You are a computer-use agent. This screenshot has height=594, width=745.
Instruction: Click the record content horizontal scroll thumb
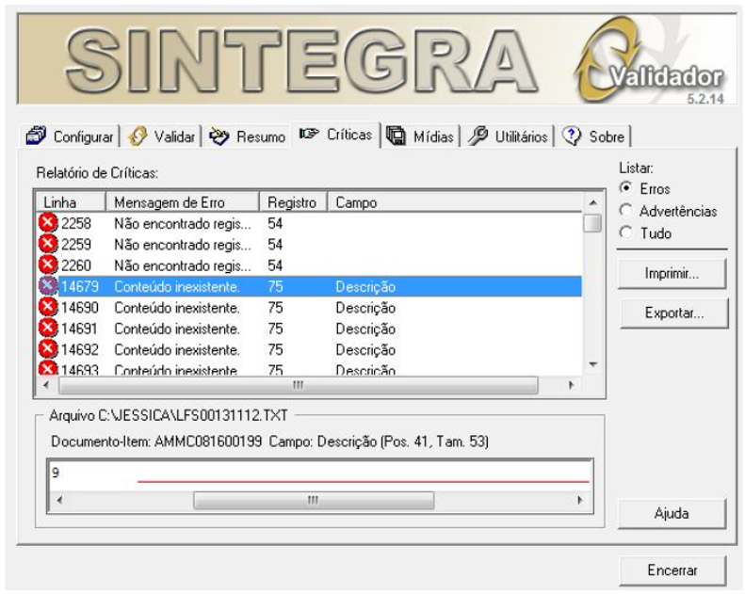tap(314, 500)
